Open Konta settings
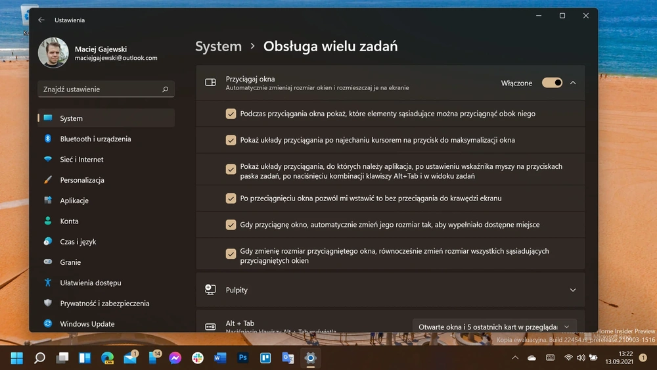Image resolution: width=657 pixels, height=370 pixels. tap(106, 221)
